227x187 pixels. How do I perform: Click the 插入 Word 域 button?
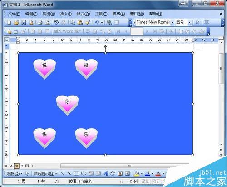pyautogui.click(x=68, y=31)
